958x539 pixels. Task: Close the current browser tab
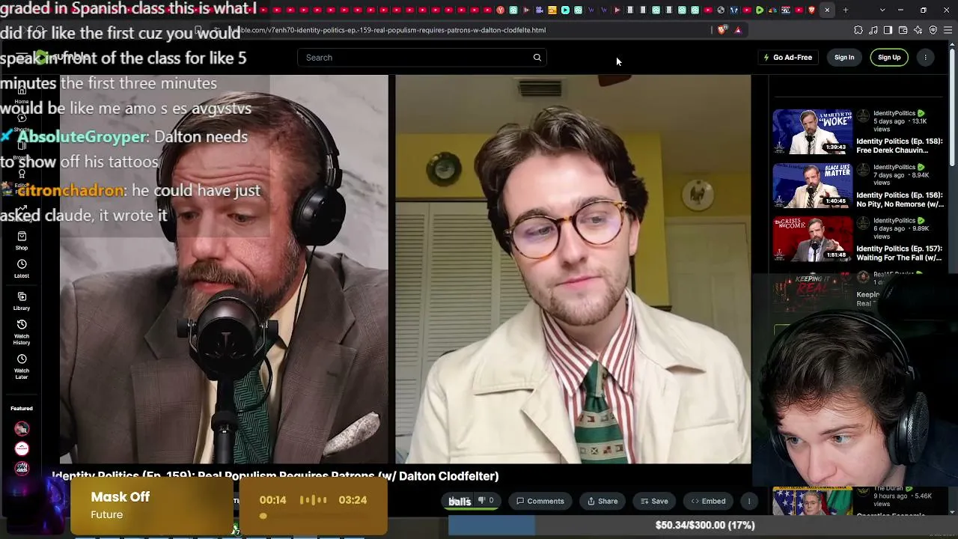coord(827,10)
